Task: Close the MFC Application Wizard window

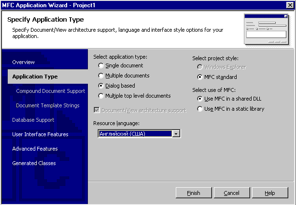Action: 290,5
